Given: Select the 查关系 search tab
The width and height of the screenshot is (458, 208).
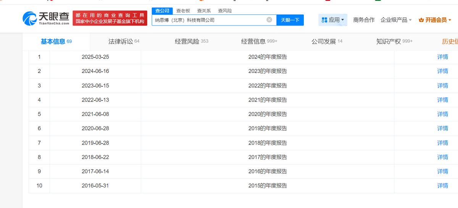Looking at the screenshot, I should (204, 11).
